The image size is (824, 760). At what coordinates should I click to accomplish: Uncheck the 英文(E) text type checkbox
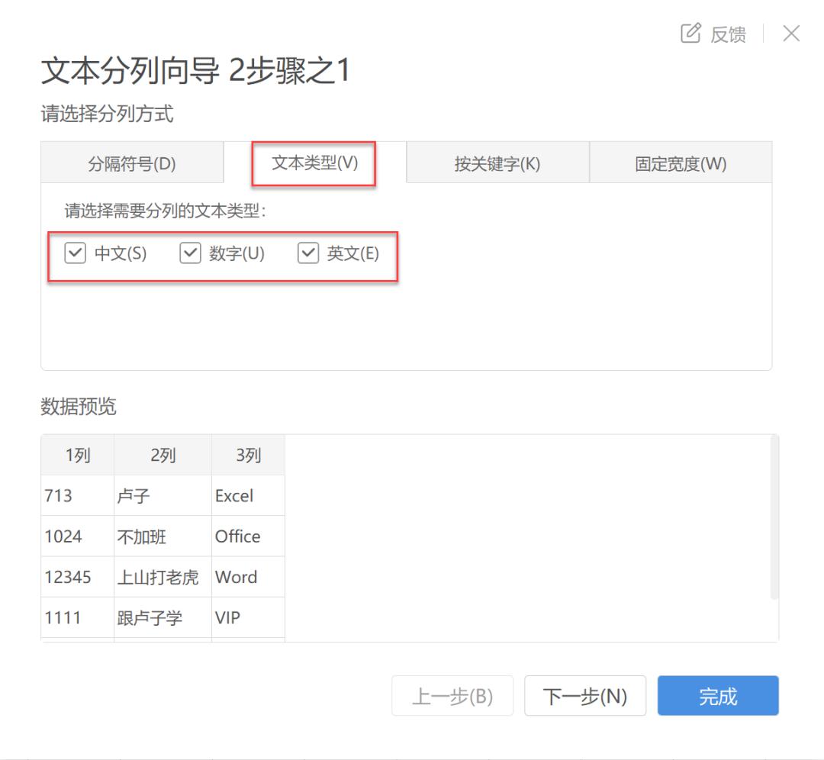tap(308, 253)
